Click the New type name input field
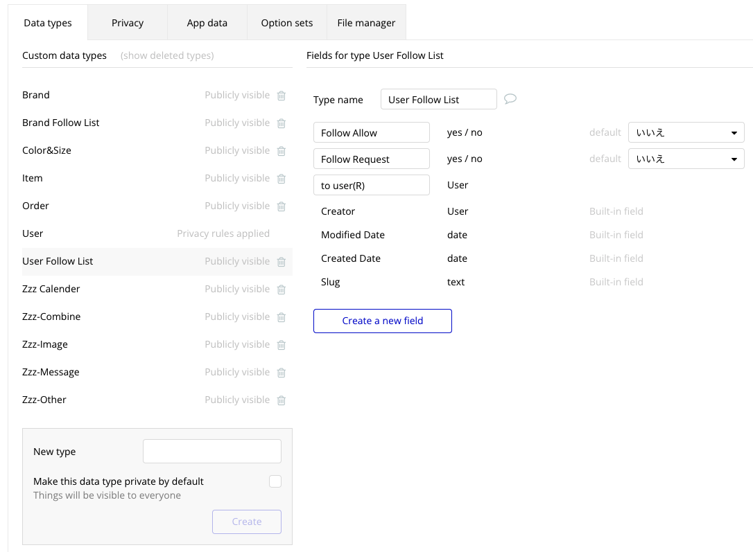 [x=212, y=451]
